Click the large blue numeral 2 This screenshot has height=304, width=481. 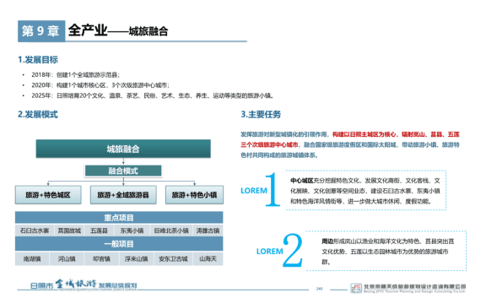292,250
